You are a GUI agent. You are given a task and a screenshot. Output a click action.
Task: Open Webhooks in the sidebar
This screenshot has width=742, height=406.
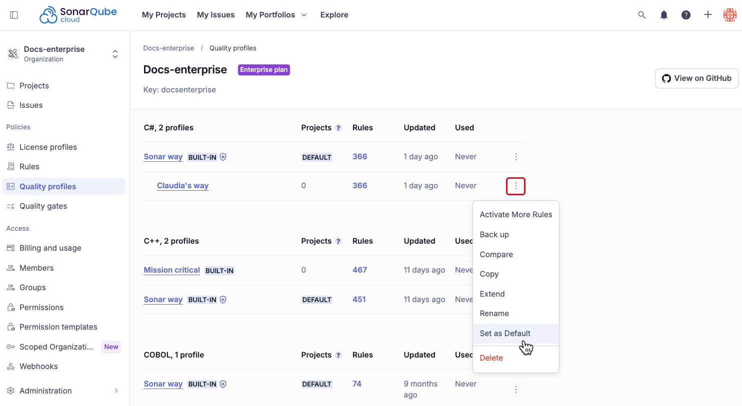pos(63,367)
